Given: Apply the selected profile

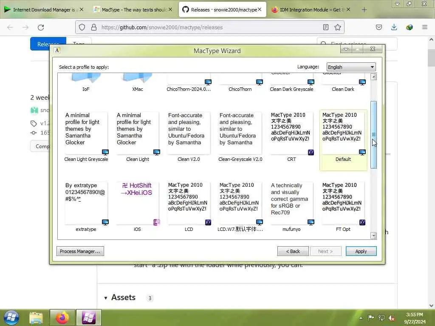Looking at the screenshot, I should click(361, 251).
